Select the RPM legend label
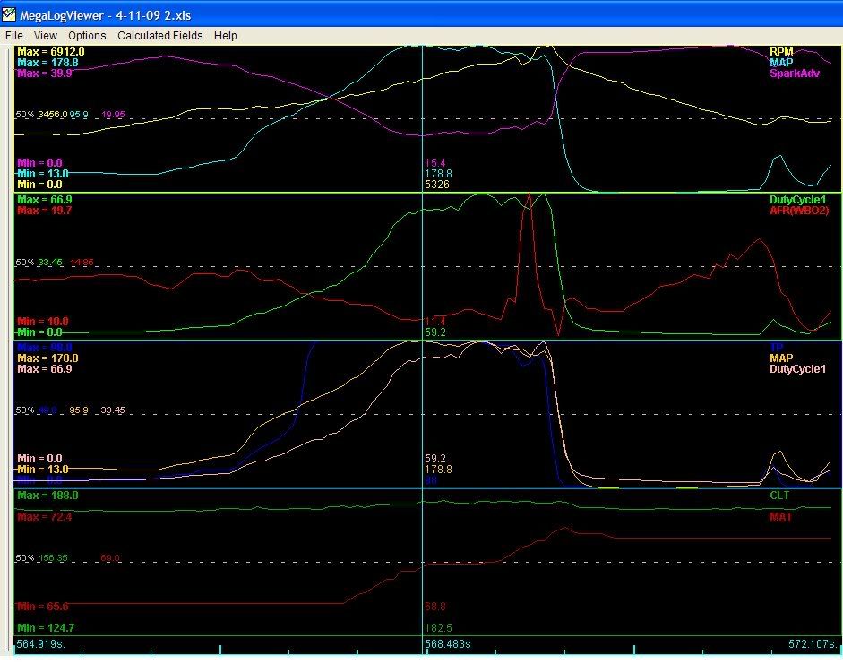 pyautogui.click(x=781, y=52)
